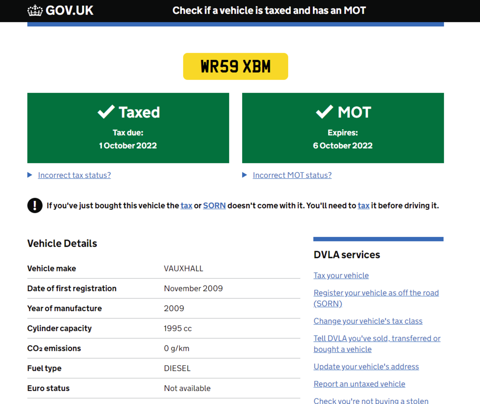Click the Vehicle make label

point(51,268)
